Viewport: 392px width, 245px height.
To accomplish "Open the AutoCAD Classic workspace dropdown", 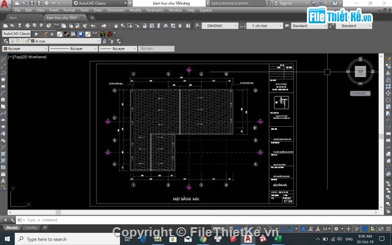I will click(x=100, y=3).
